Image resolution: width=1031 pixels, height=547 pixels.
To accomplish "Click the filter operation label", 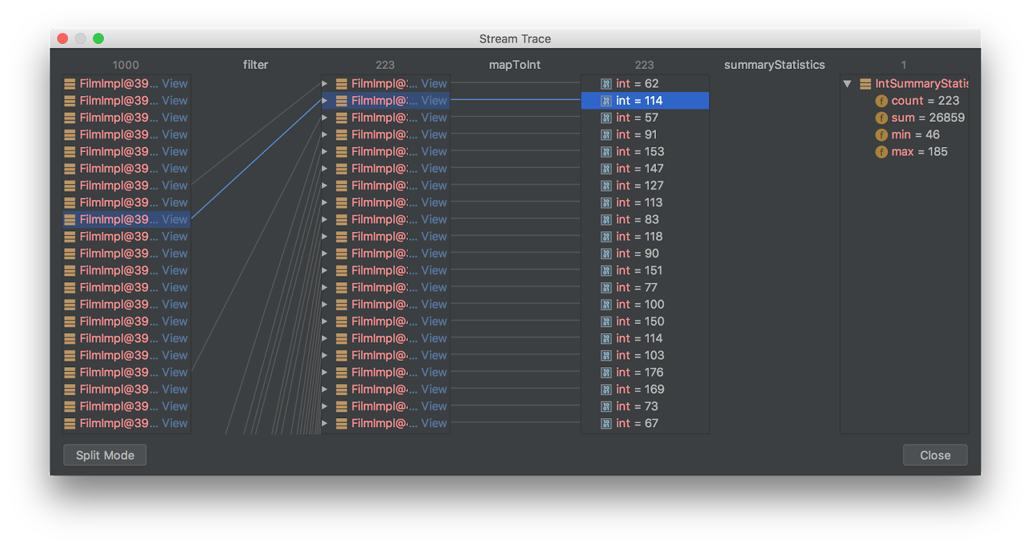I will click(255, 65).
